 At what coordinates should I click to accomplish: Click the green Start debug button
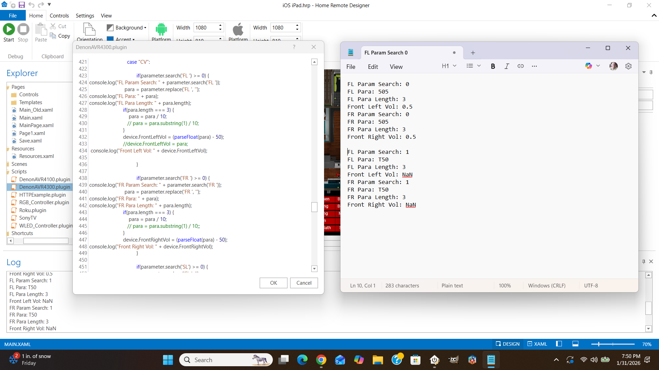pos(9,29)
